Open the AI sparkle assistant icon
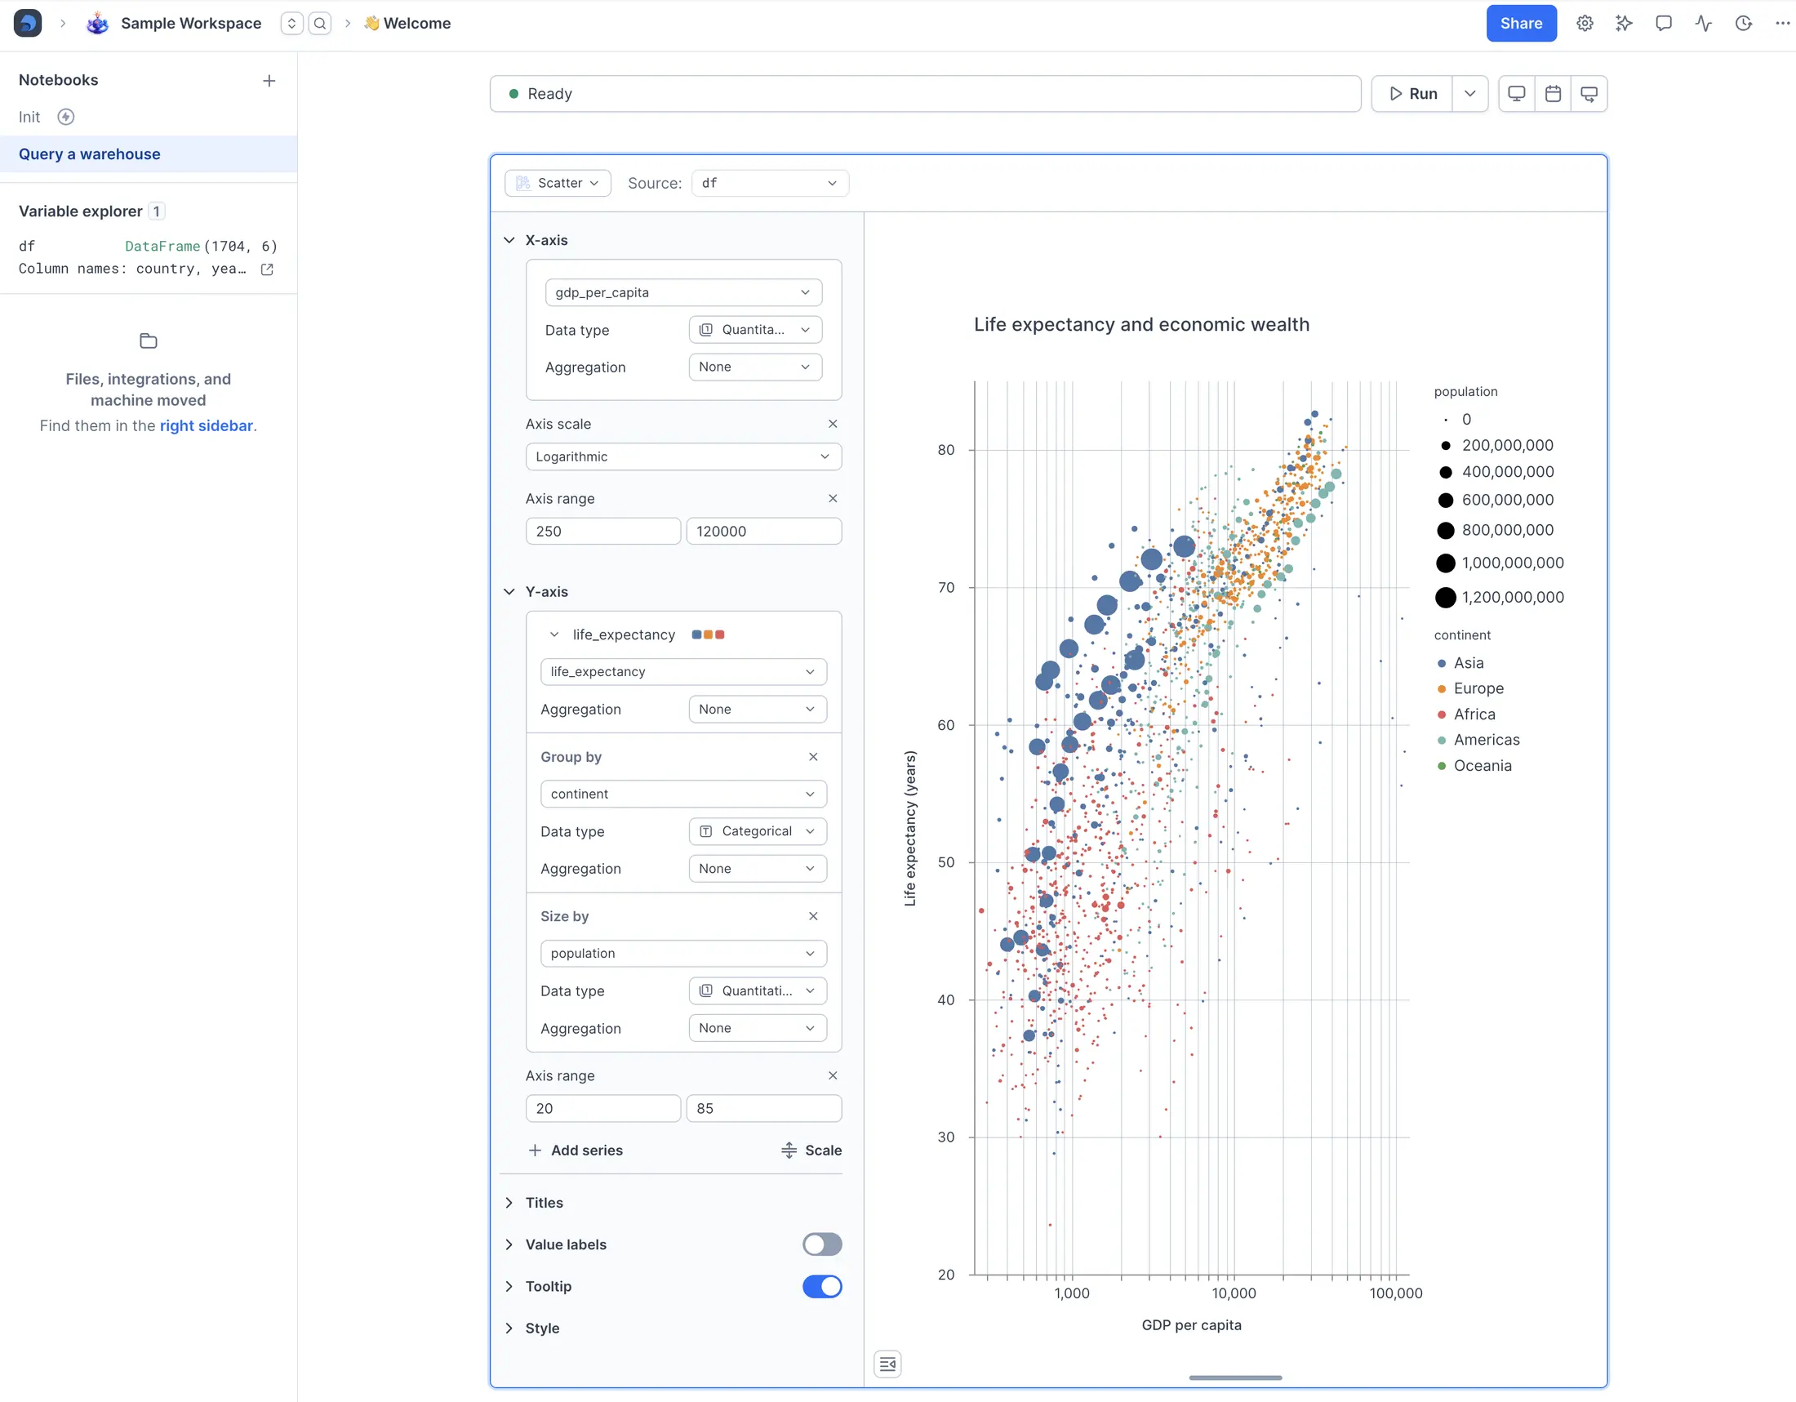This screenshot has height=1402, width=1796. (x=1623, y=23)
